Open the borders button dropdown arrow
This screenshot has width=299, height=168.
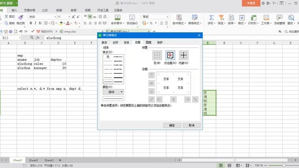(x=49, y=23)
